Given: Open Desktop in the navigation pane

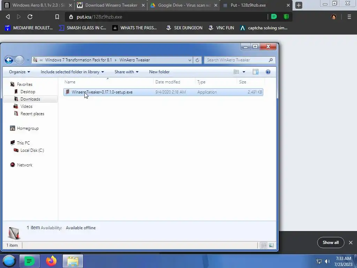Looking at the screenshot, I should point(28,92).
